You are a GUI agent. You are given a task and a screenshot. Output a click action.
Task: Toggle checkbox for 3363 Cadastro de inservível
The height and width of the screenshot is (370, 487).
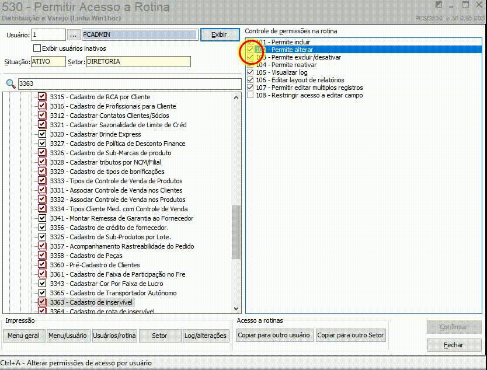(42, 302)
